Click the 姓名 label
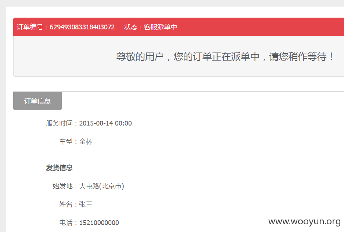Image resolution: width=344 pixels, height=232 pixels. tap(66, 204)
